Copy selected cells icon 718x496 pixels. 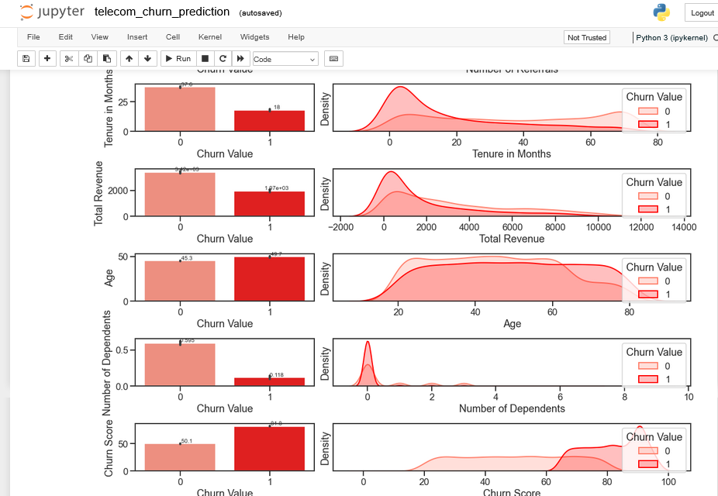88,59
